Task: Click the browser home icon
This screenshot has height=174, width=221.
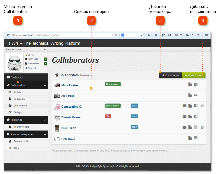Action: click(156, 35)
